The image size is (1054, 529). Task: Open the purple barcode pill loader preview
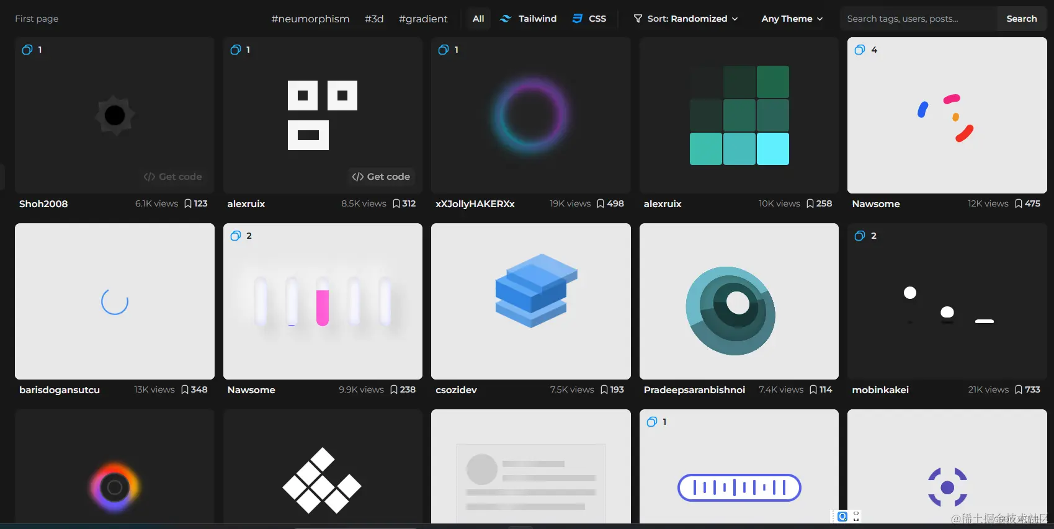click(x=739, y=466)
